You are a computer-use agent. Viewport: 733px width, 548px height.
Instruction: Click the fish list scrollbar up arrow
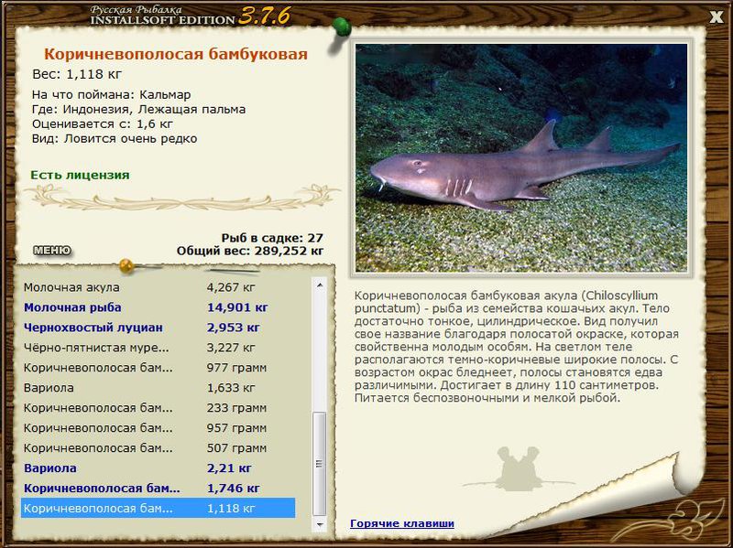pos(320,285)
